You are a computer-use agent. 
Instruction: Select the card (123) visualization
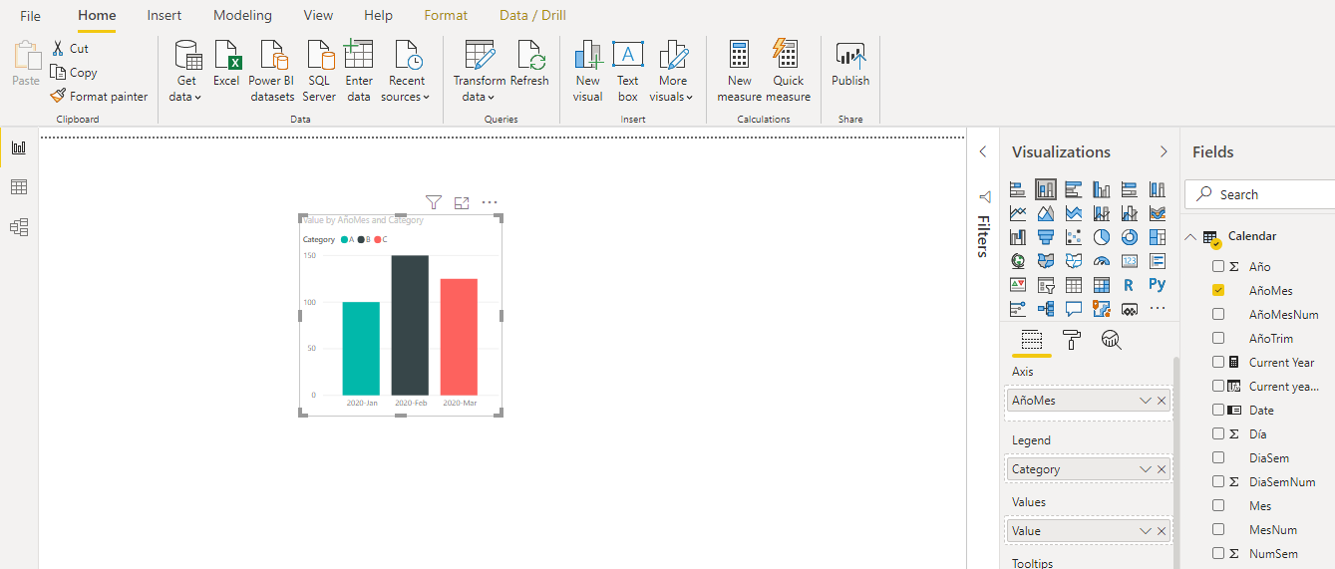(1130, 260)
